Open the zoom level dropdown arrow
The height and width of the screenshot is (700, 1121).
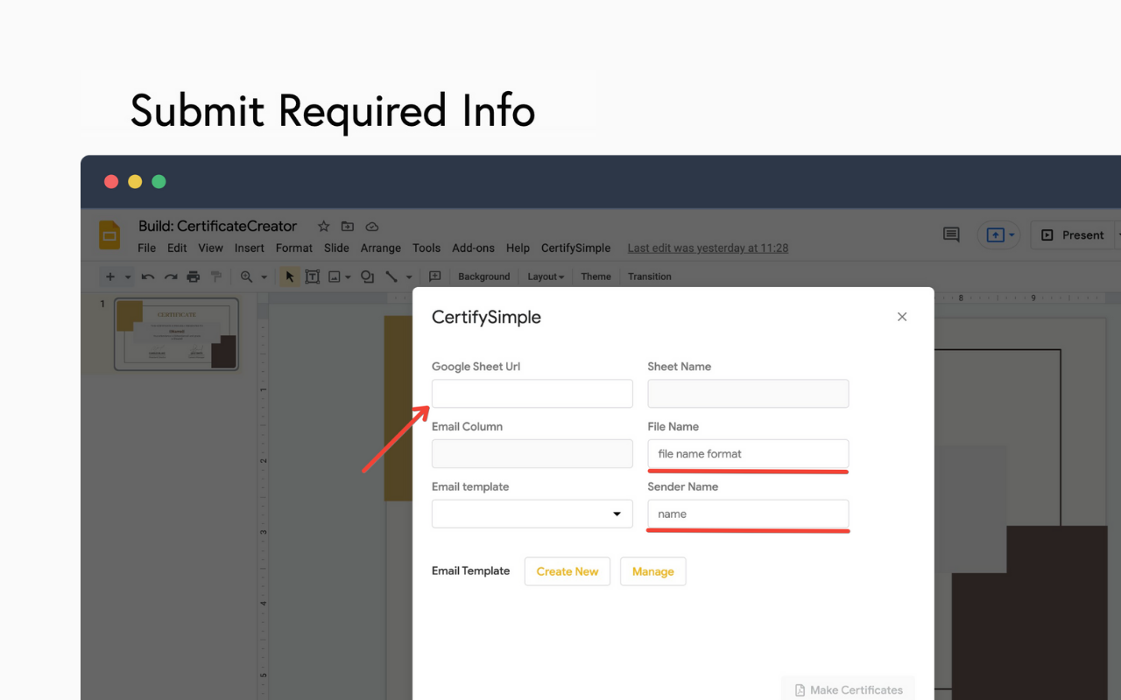click(264, 277)
